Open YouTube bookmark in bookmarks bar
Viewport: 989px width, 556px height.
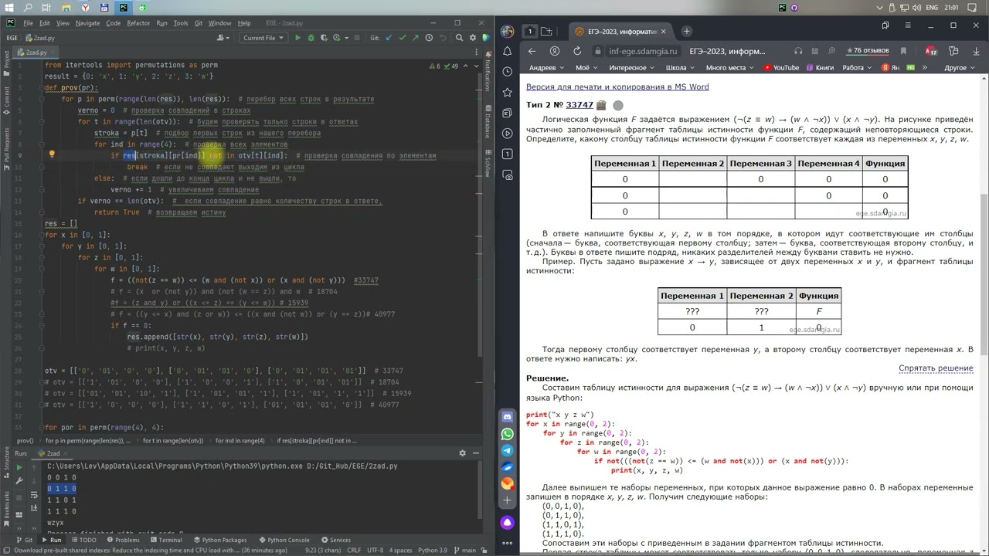tap(781, 68)
